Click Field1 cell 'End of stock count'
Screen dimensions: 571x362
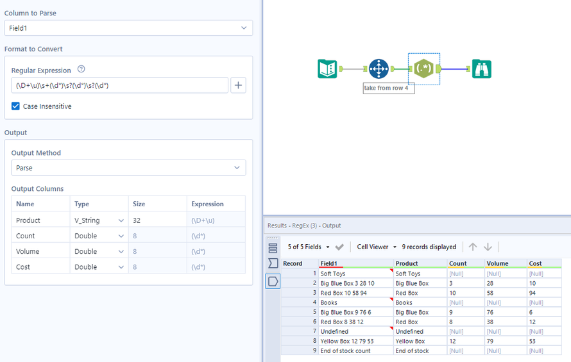click(356, 350)
